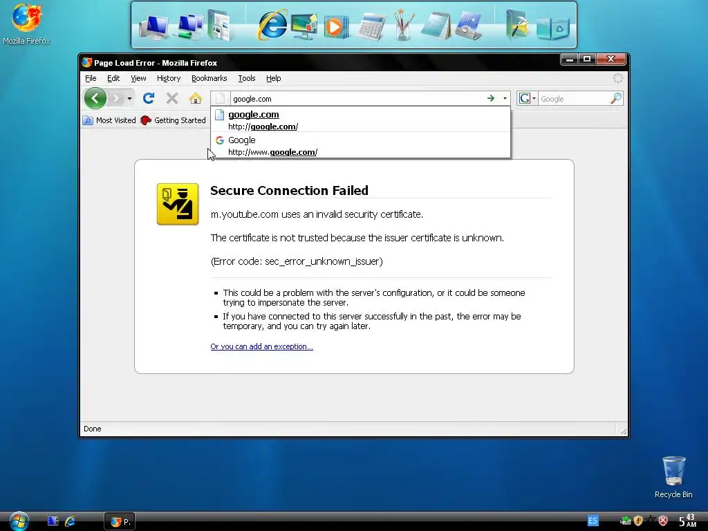Click the Show Desktop quick launch icon

[x=53, y=521]
